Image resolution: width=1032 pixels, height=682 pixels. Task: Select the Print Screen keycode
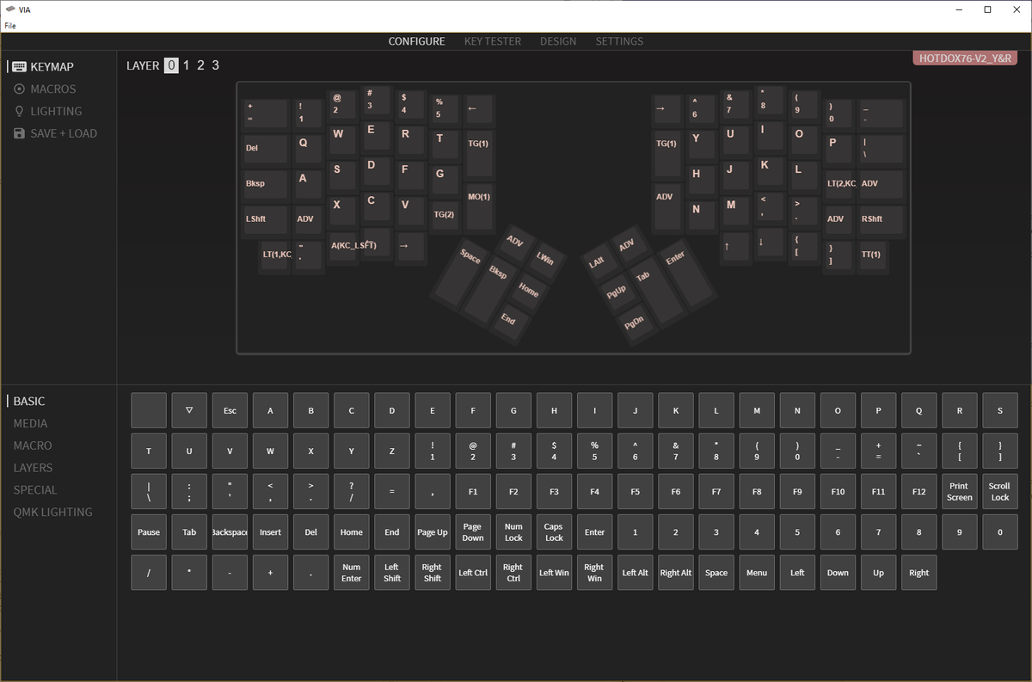959,491
